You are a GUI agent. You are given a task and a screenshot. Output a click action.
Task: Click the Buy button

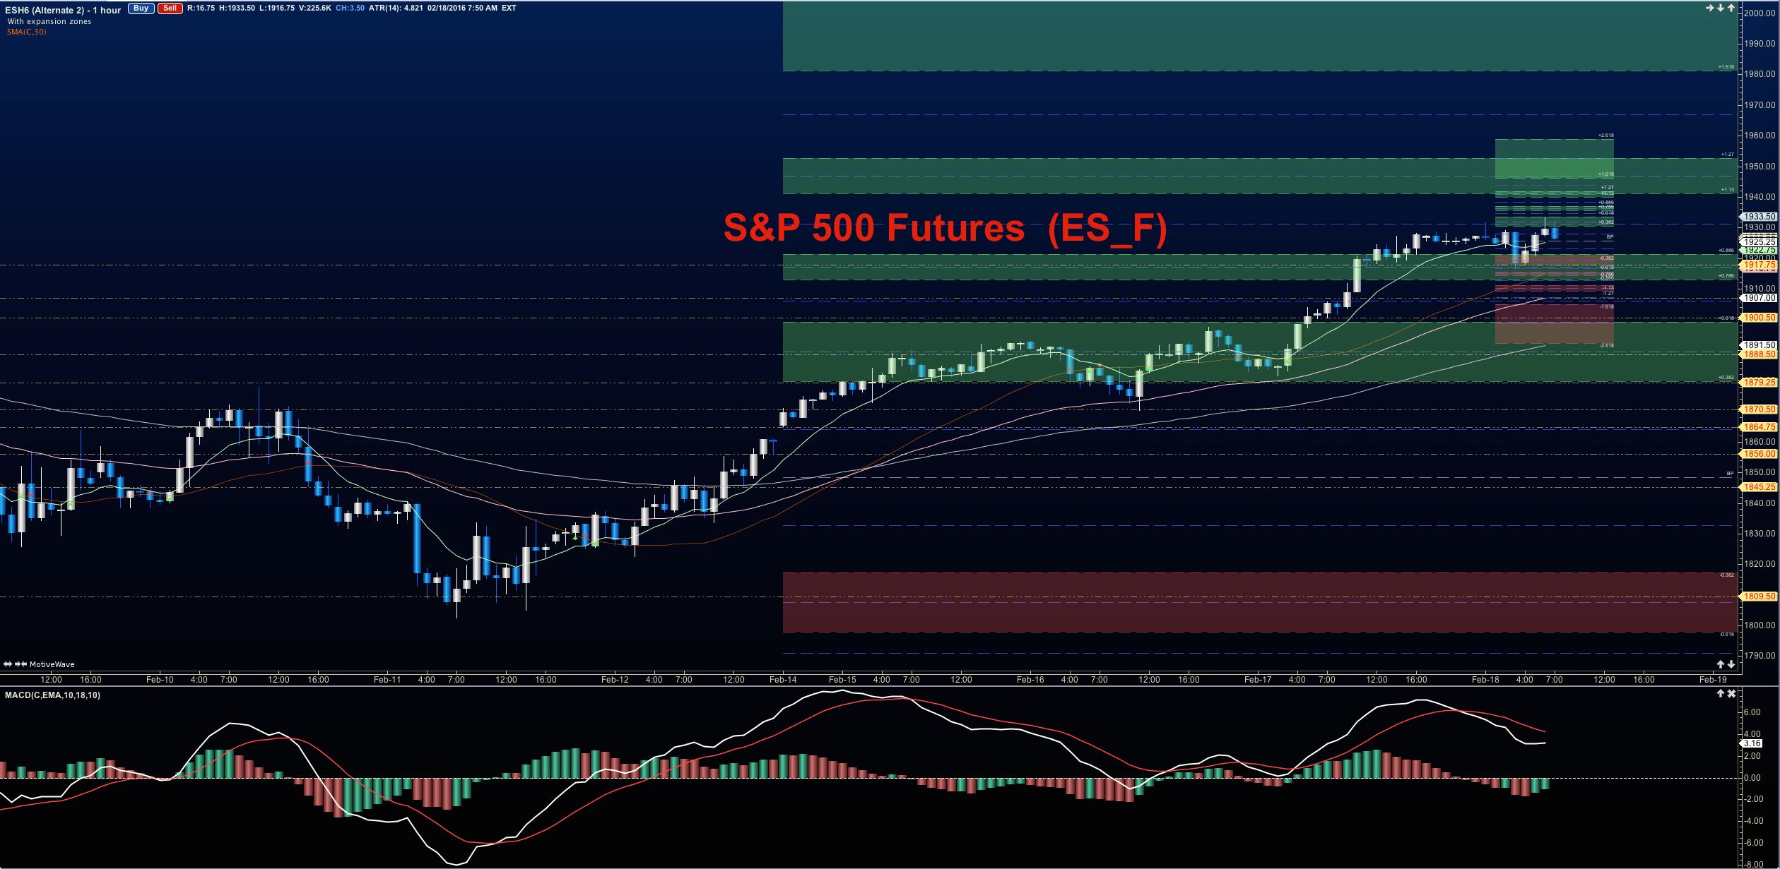[141, 8]
